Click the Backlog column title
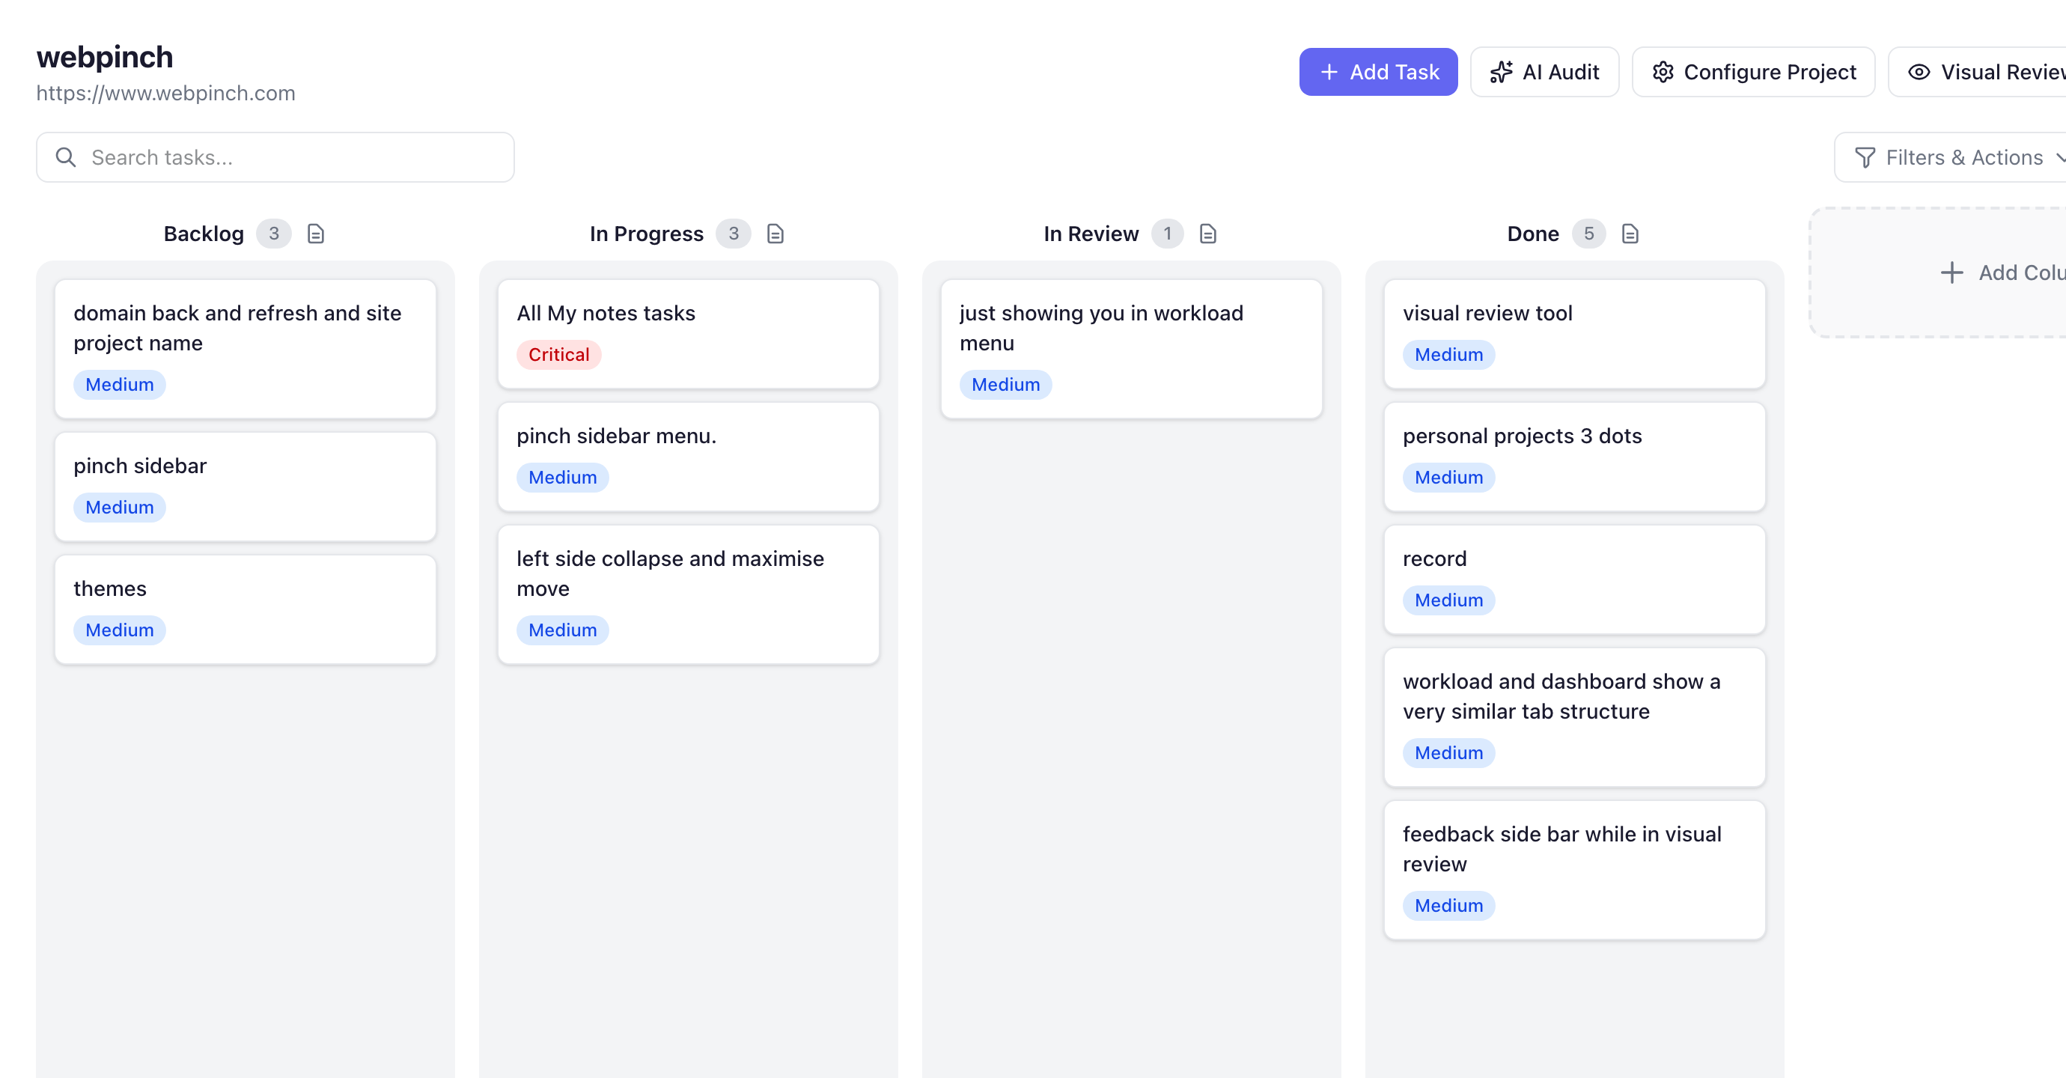2066x1078 pixels. point(204,234)
